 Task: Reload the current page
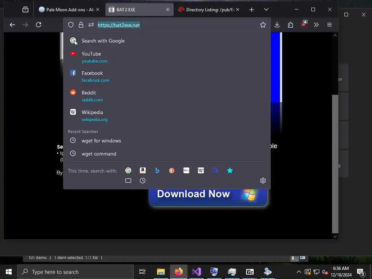39,25
